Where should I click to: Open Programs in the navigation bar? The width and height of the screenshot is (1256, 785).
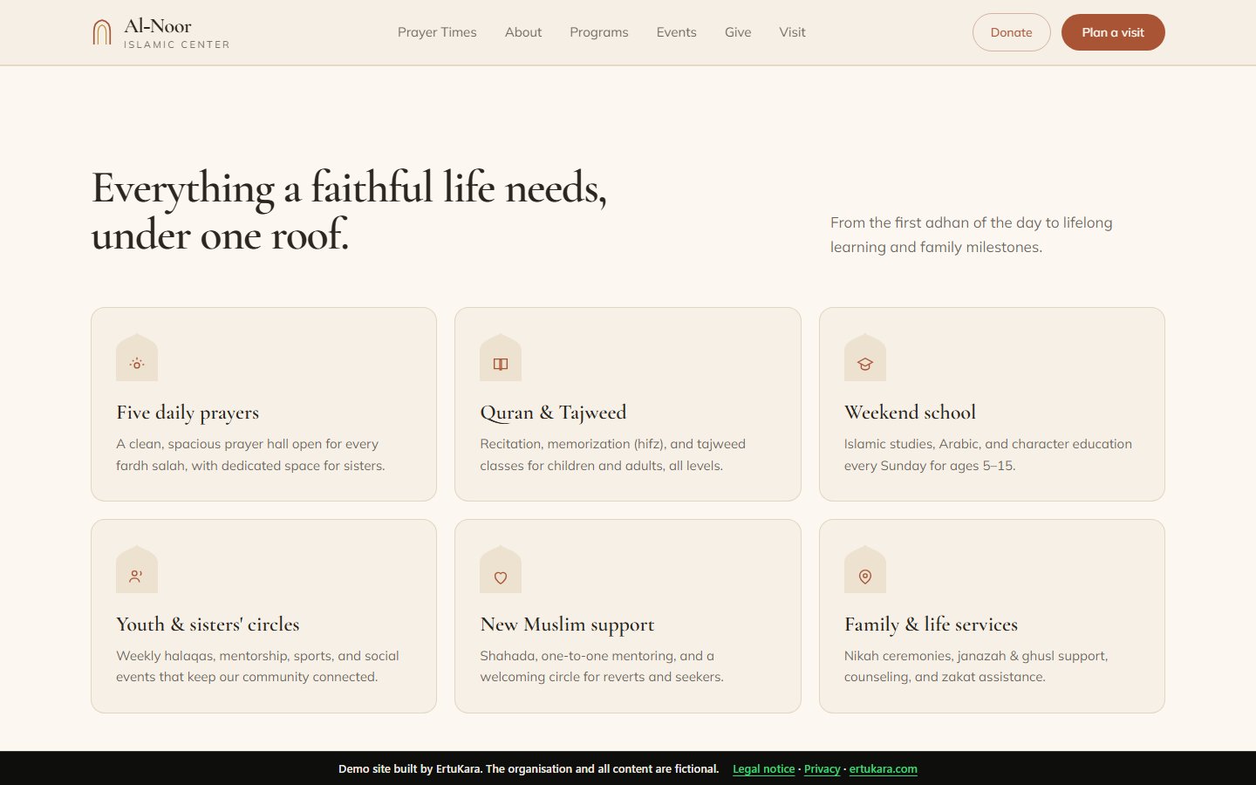coord(599,32)
